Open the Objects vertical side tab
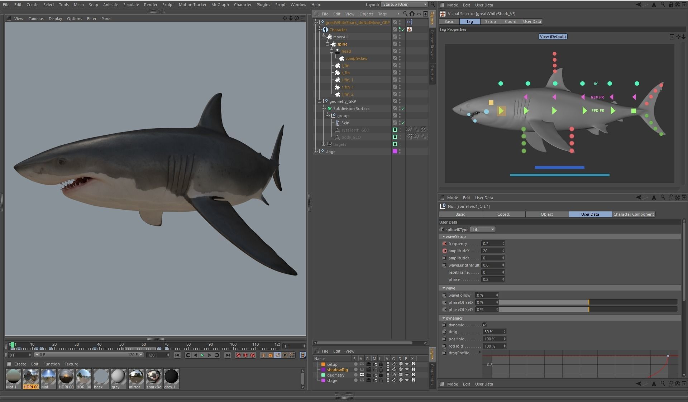Screen dimensions: 688x402 [x=432, y=18]
